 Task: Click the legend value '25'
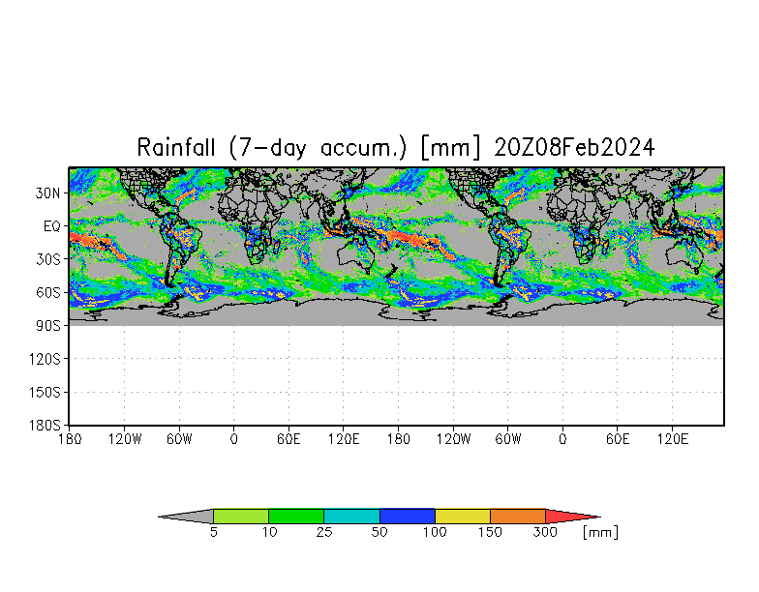[324, 532]
